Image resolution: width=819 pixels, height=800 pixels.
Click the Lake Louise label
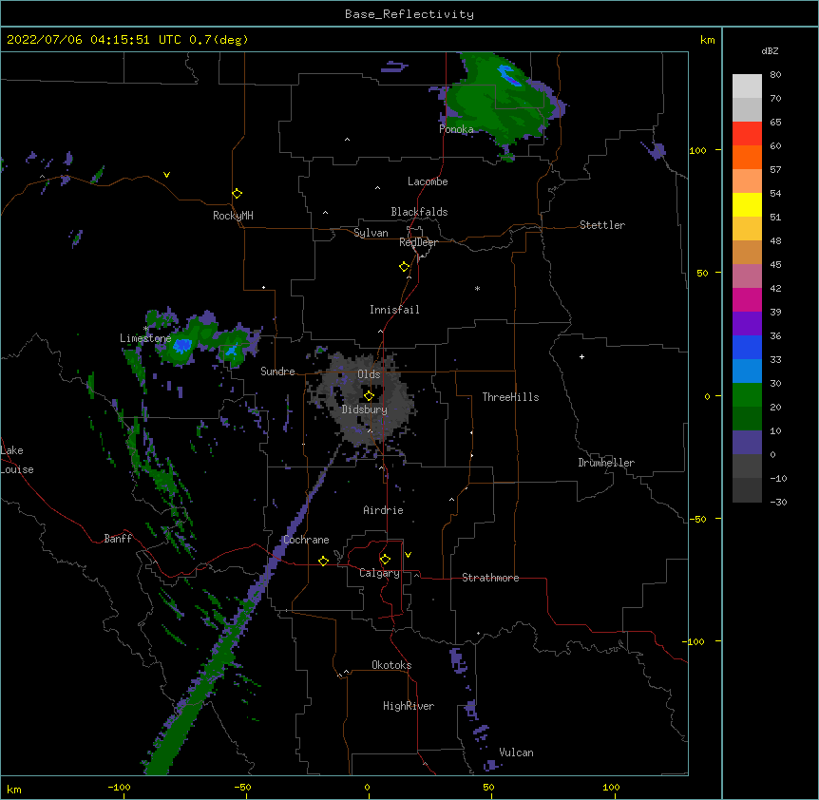(17, 460)
